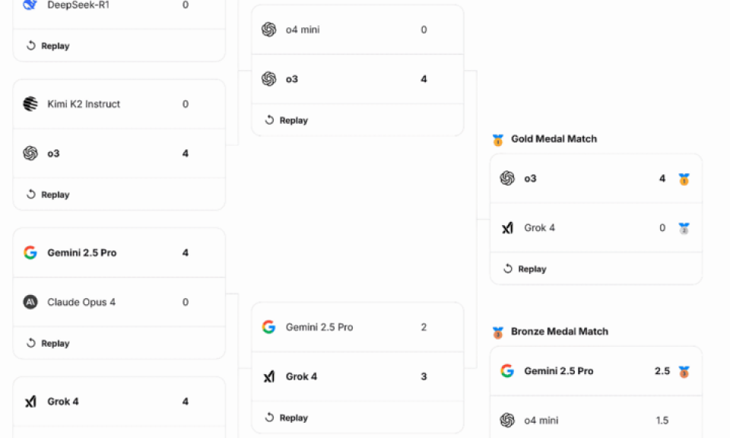Screen dimensions: 730x438
Task: Click the gold medal icon next to o3's score
Action: tap(684, 179)
